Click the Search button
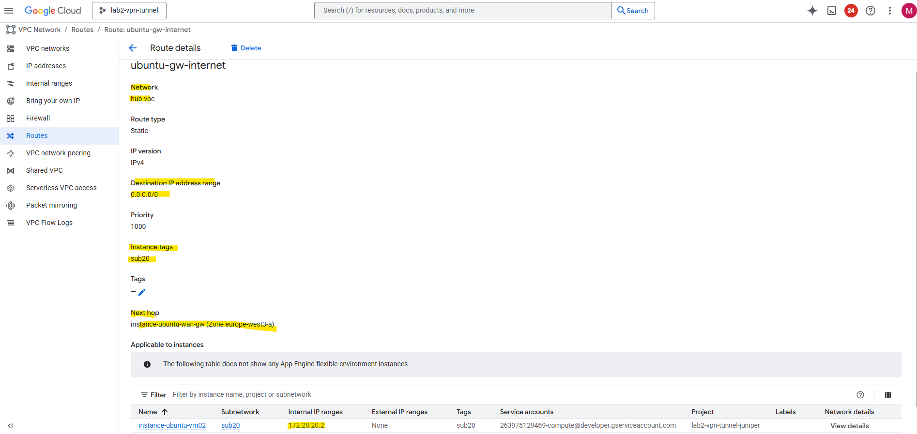Screen dimensions: 917x434 [633, 11]
